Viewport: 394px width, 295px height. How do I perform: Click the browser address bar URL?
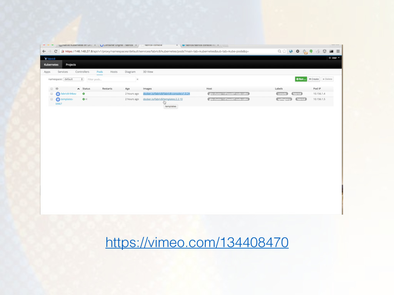(157, 51)
